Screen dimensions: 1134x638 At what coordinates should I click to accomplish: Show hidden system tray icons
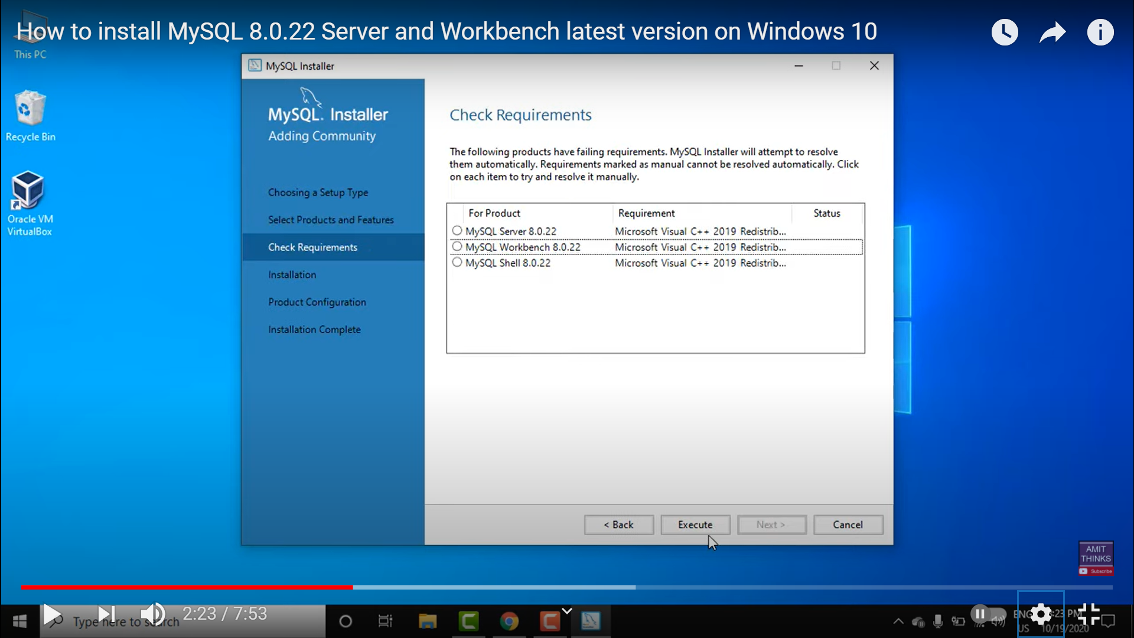(x=898, y=621)
